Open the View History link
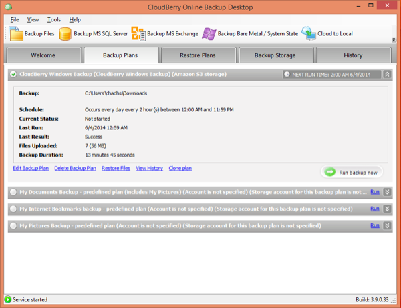This screenshot has width=401, height=308. point(149,168)
